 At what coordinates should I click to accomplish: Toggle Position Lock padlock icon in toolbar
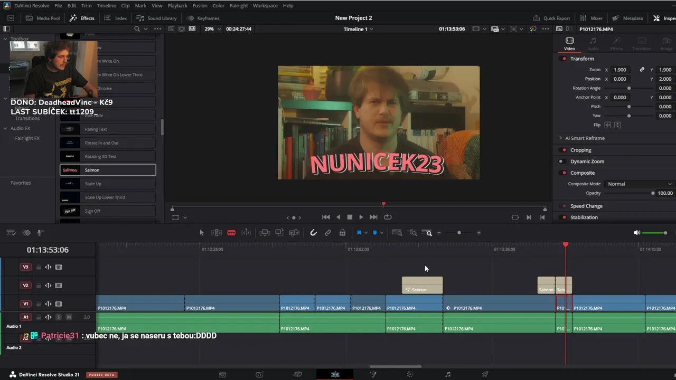click(x=342, y=233)
